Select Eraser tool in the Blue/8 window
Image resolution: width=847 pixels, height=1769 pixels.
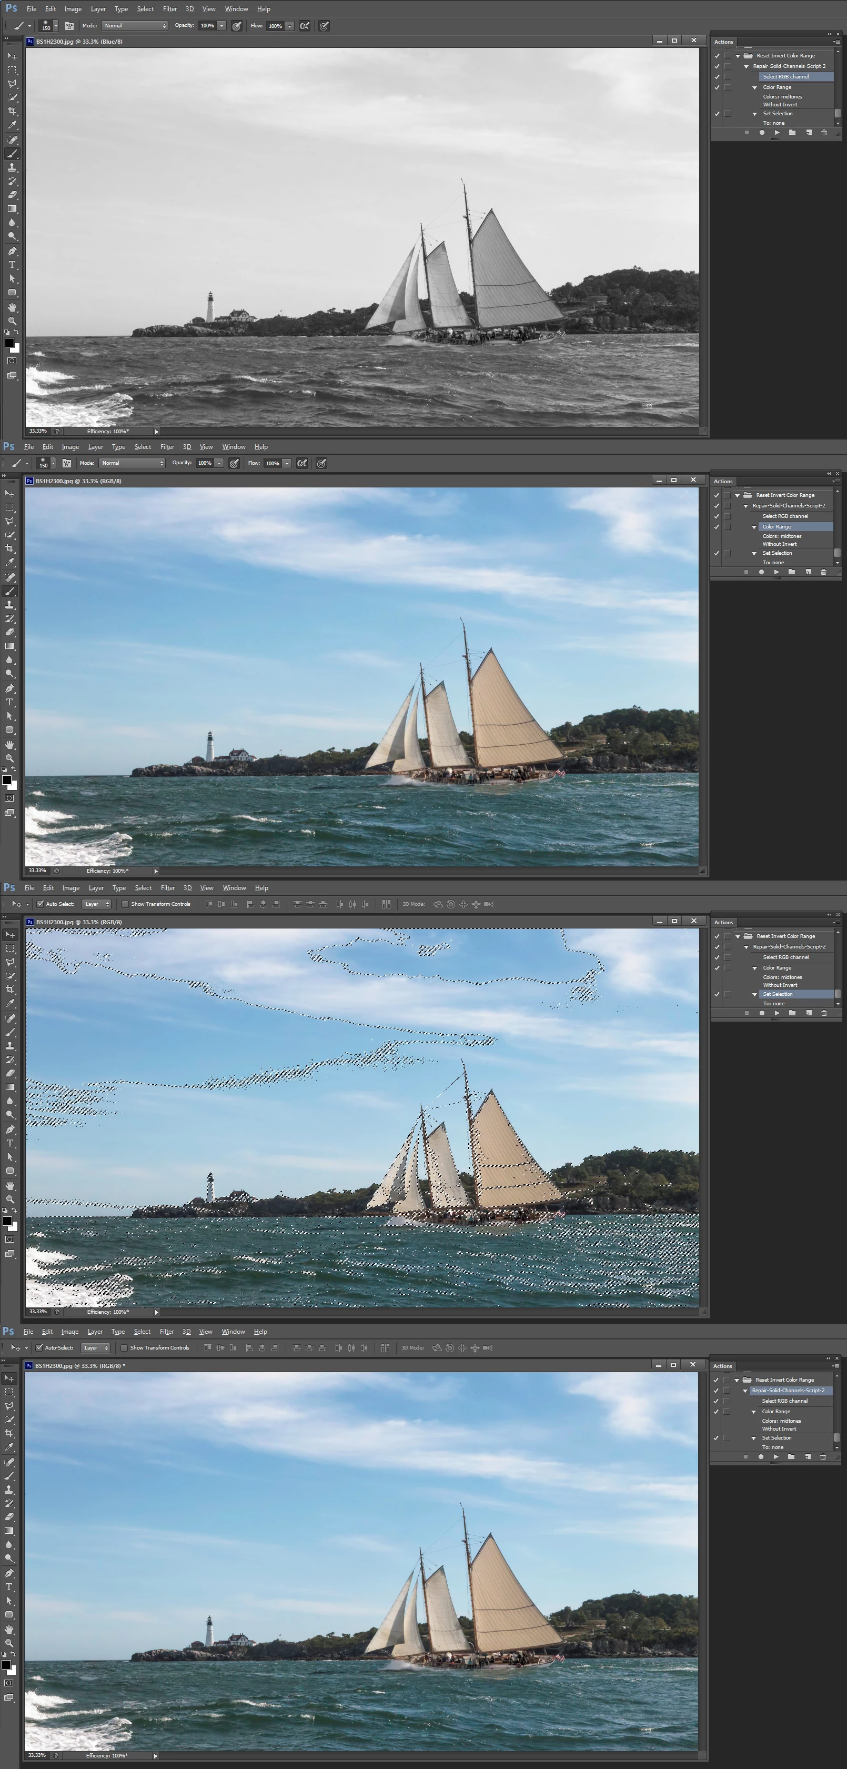[12, 195]
